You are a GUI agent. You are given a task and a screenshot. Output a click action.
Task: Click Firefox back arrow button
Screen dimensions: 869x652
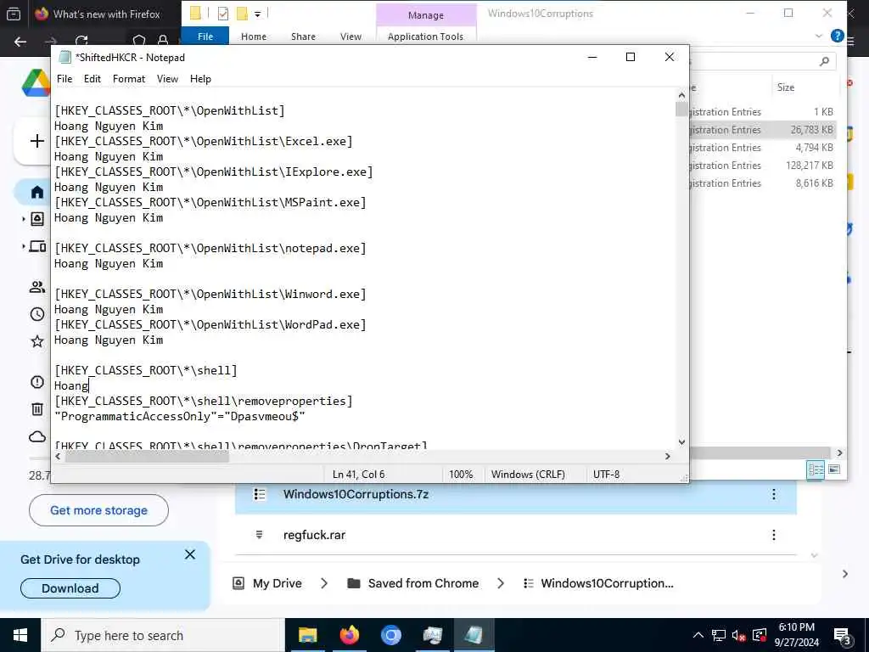tap(20, 42)
